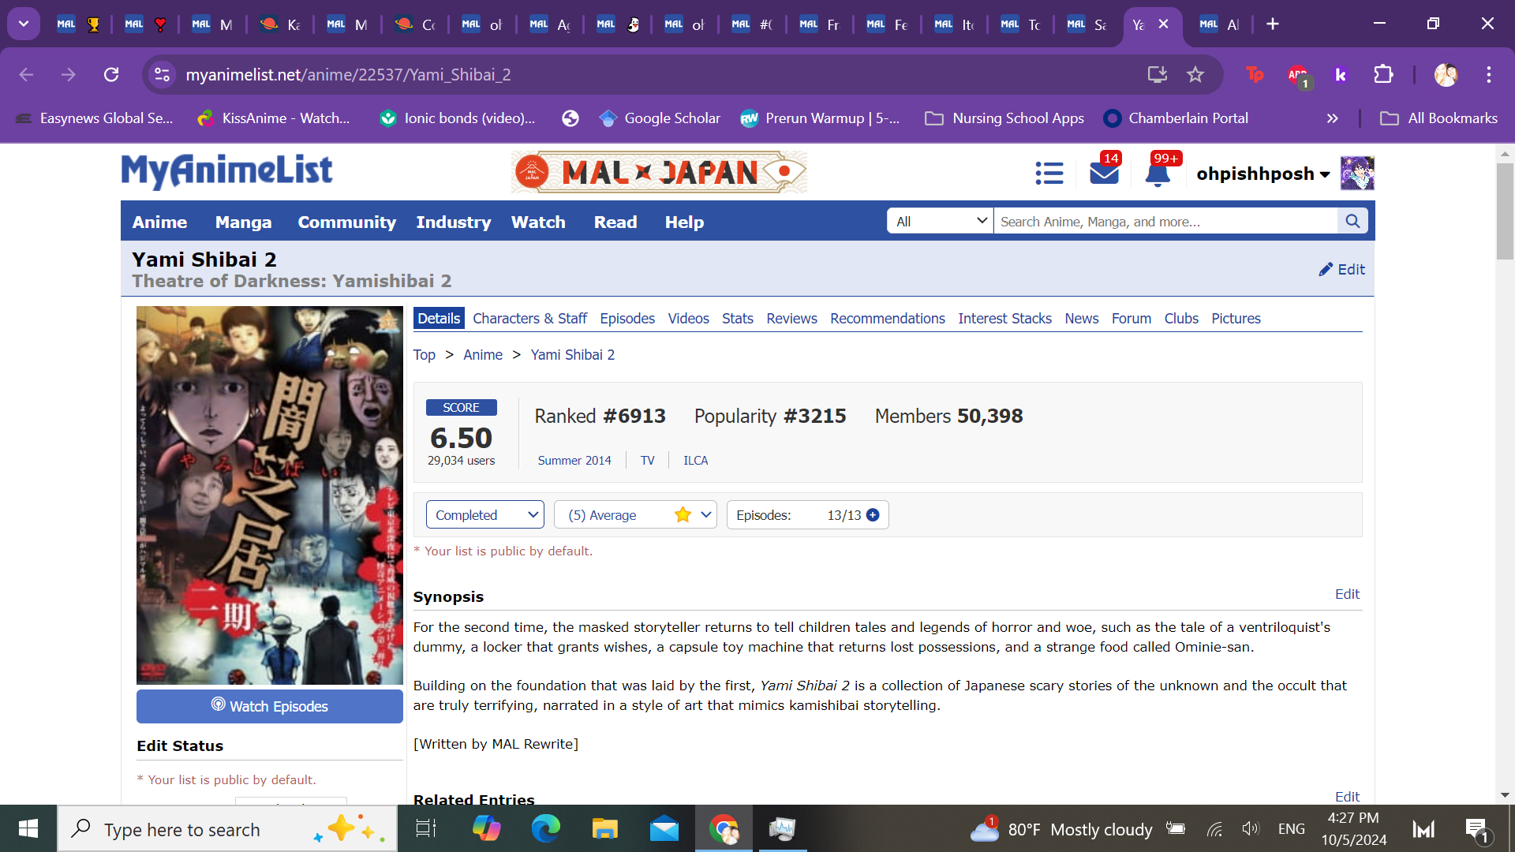
Task: Increment episodes with the plus icon
Action: coord(873,515)
